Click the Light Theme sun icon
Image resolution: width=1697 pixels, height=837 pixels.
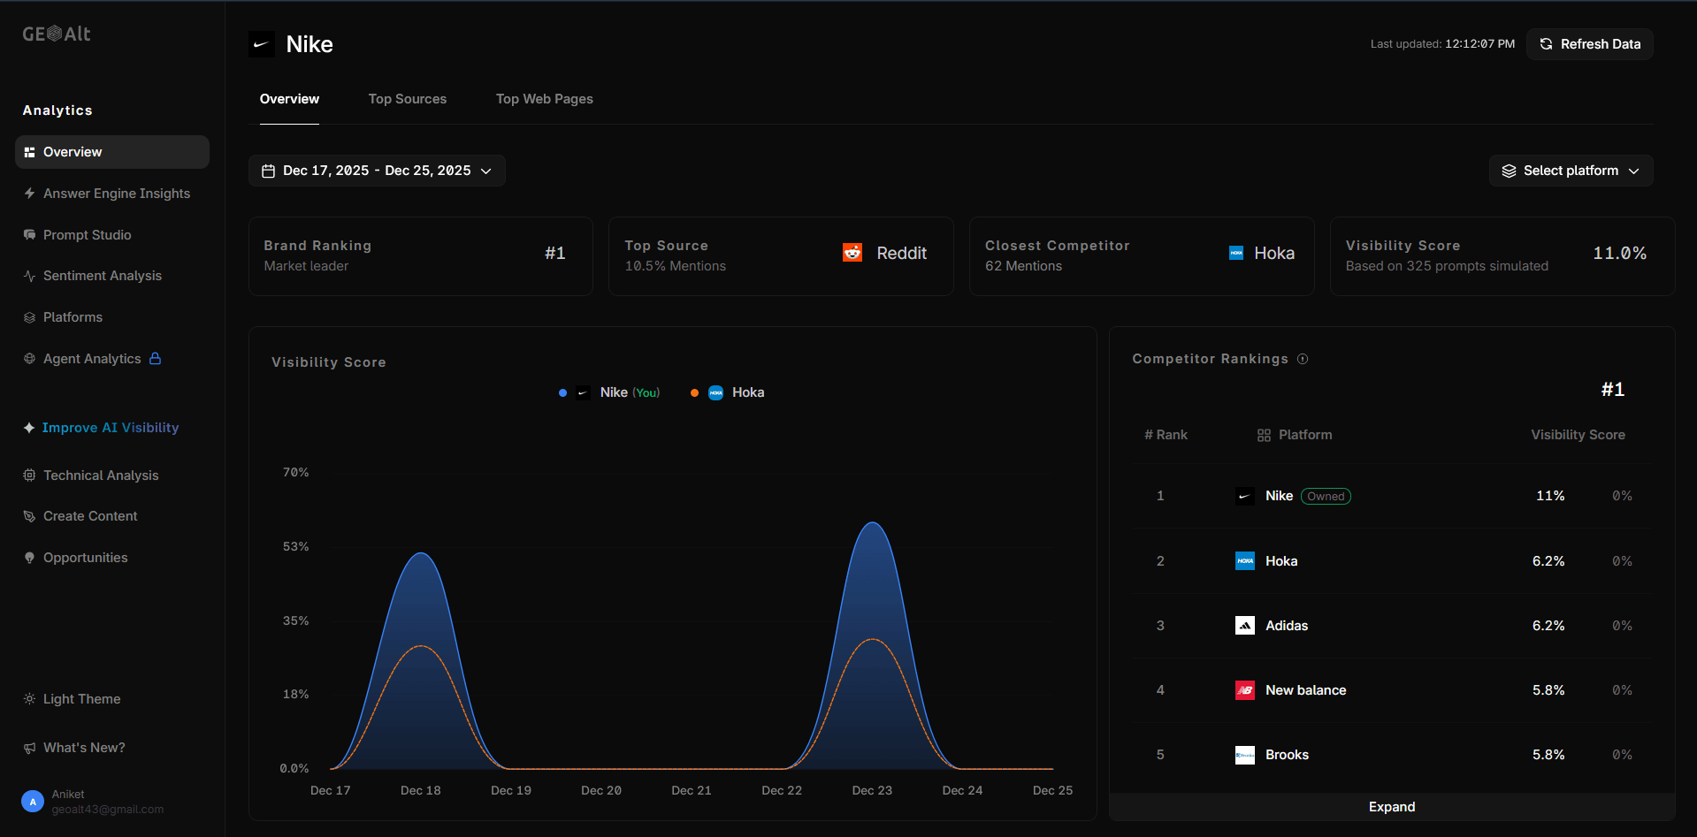point(29,699)
